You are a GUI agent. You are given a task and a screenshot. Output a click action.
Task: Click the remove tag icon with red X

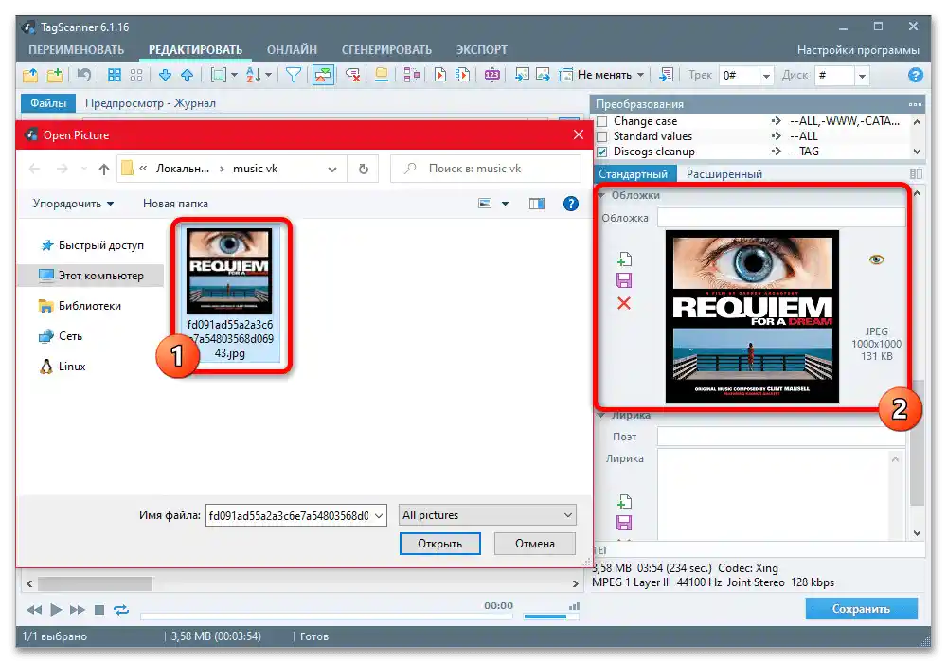click(x=352, y=75)
